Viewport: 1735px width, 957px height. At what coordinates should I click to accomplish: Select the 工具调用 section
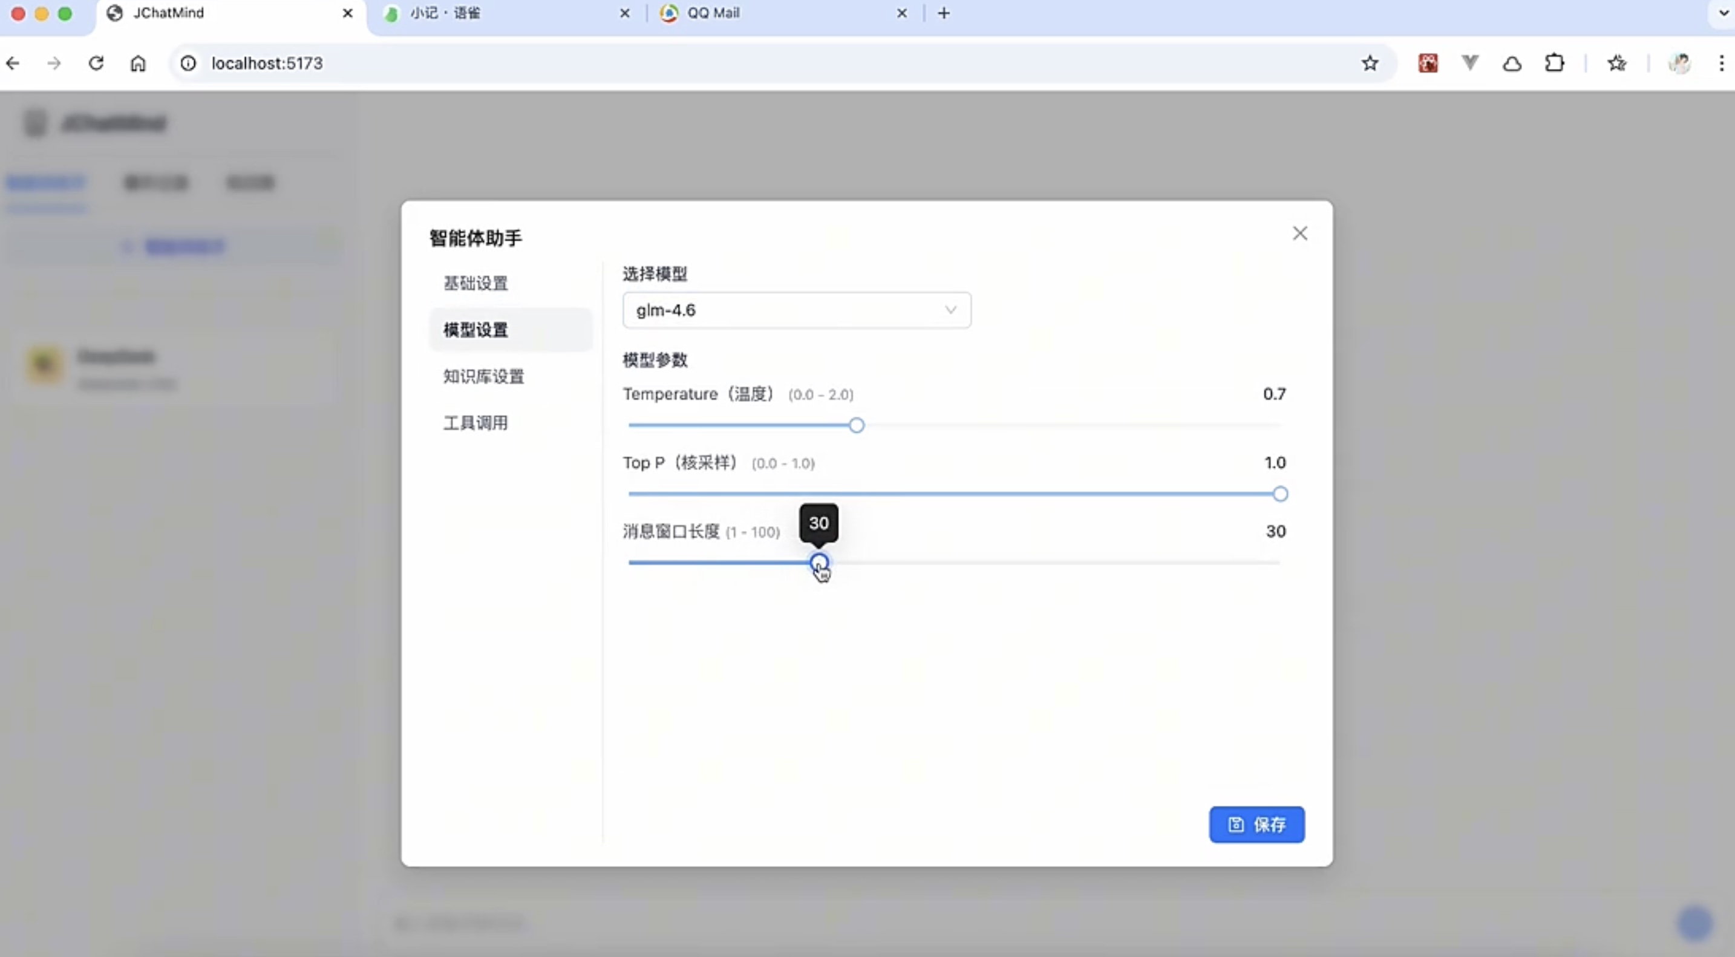[475, 423]
